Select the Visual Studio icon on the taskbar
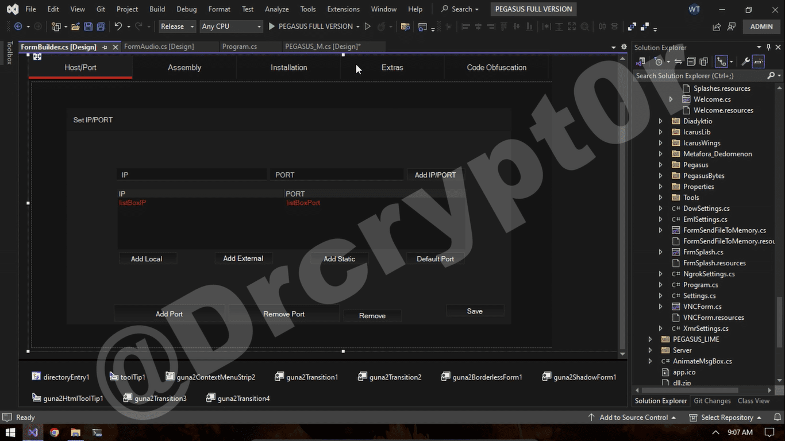The width and height of the screenshot is (785, 441). pos(33,432)
